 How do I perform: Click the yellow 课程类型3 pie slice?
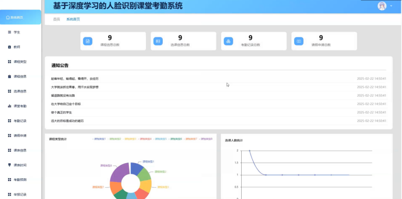(x=147, y=186)
